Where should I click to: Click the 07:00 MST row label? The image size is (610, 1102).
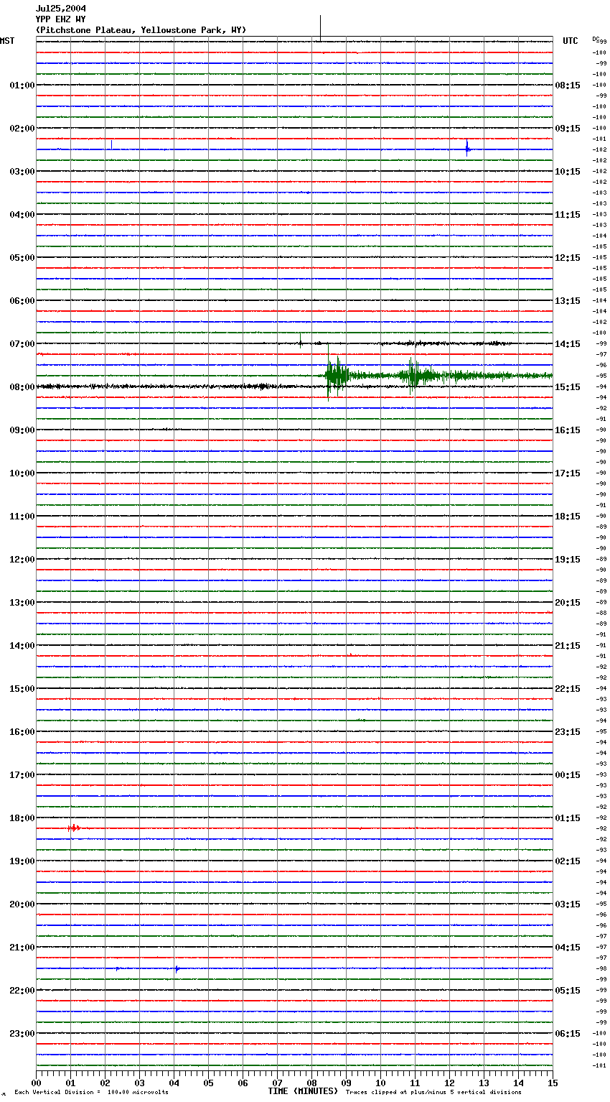tap(22, 344)
